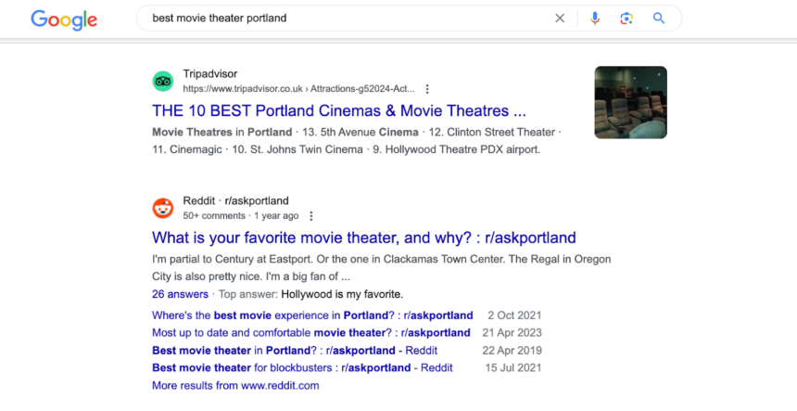Open "Where's the best movie experience in Portland?" link
The image size is (797, 411).
coord(312,315)
